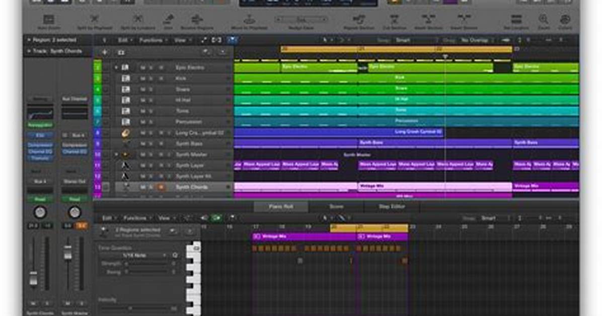Open the tracks area Functions menu

click(x=153, y=40)
